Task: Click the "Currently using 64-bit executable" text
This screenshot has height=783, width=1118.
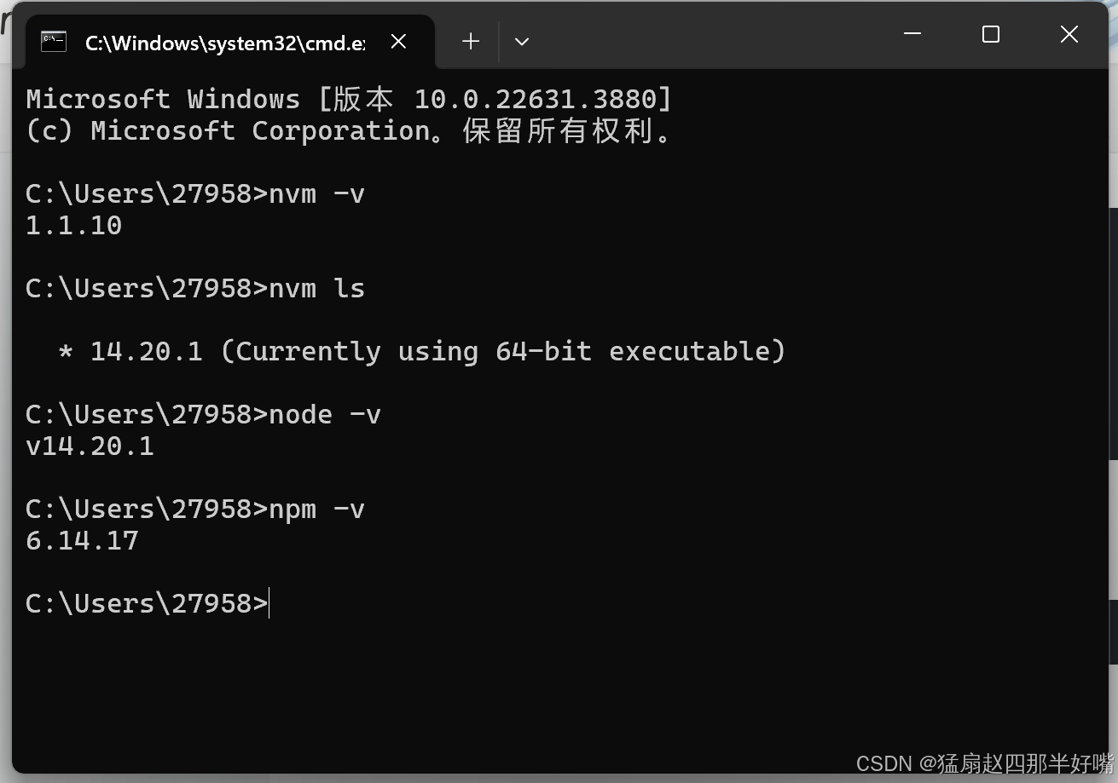Action: click(503, 352)
